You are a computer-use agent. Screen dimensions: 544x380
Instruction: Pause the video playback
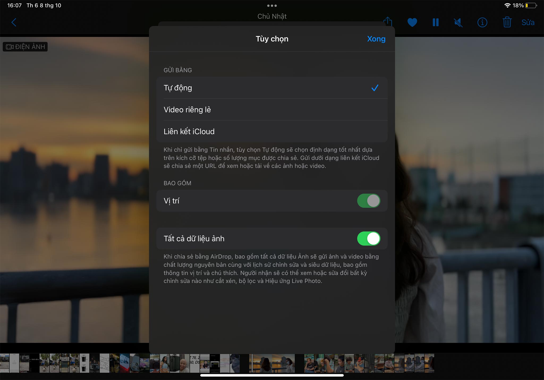pyautogui.click(x=435, y=22)
